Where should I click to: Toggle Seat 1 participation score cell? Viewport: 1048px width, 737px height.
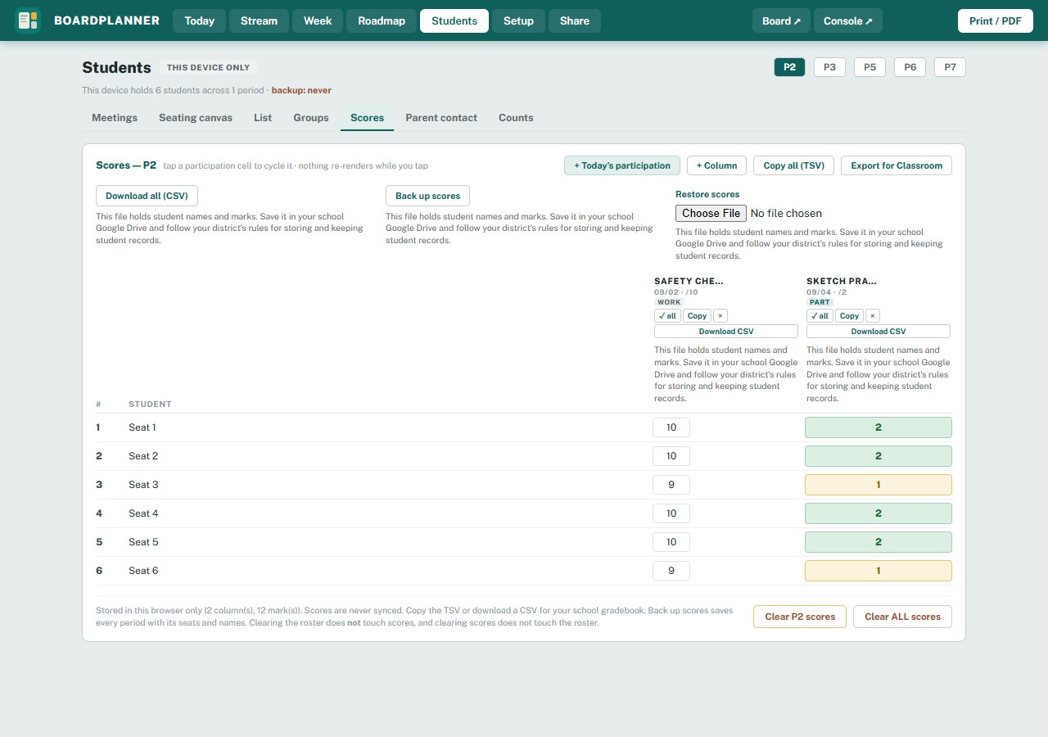tap(879, 427)
